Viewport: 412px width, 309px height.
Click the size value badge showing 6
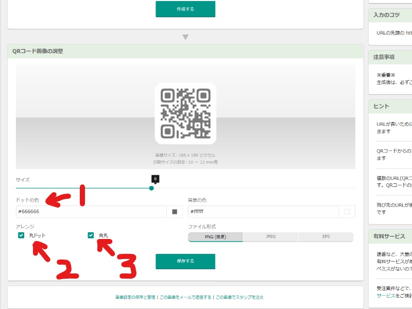click(x=156, y=179)
